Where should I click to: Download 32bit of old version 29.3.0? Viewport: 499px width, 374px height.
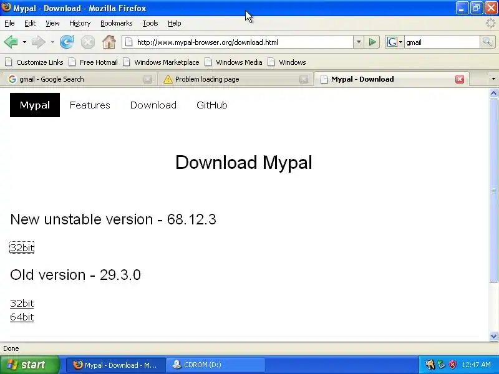coord(22,303)
